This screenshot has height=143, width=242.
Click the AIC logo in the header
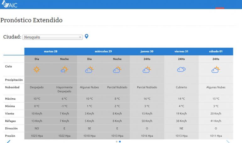[x=10, y=4]
